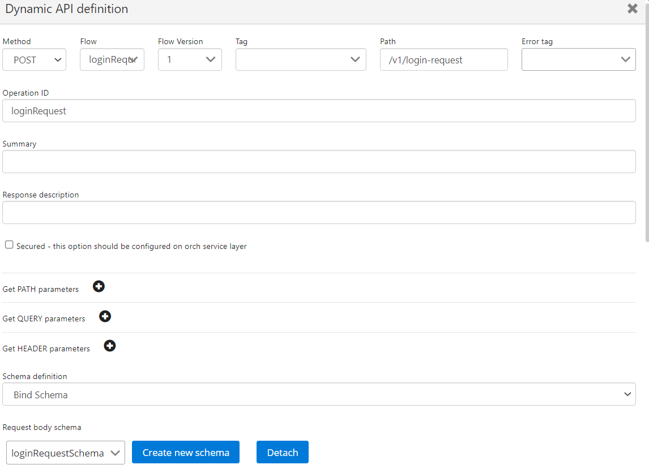Click into the Operation ID field
The image size is (649, 469).
tap(319, 111)
